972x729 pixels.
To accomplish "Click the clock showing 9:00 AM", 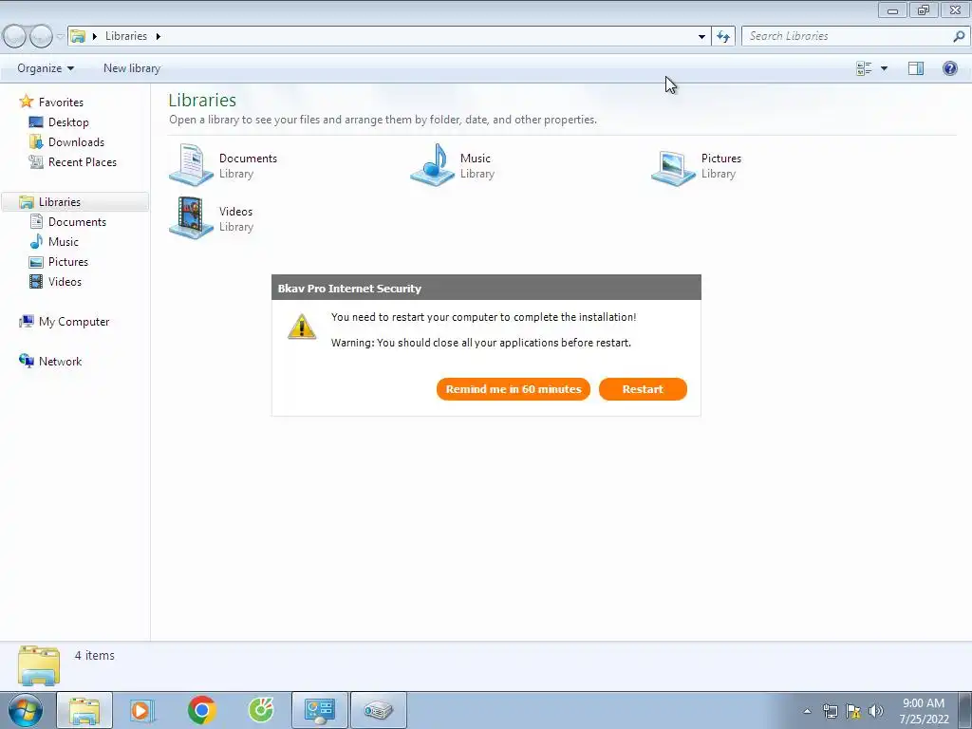I will [x=924, y=703].
